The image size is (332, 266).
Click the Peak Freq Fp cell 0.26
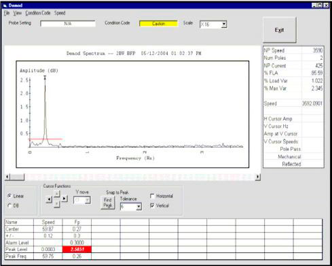(77, 256)
